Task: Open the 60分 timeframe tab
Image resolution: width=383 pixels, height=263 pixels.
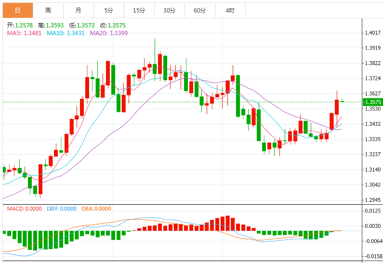Action: (200, 11)
